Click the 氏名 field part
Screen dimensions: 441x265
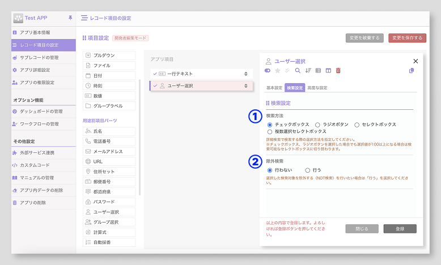pyautogui.click(x=109, y=131)
